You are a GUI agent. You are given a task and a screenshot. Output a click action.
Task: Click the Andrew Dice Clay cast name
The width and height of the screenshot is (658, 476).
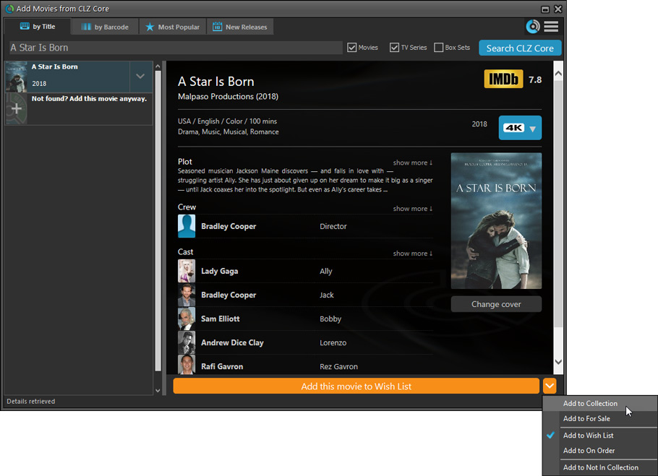click(x=232, y=343)
